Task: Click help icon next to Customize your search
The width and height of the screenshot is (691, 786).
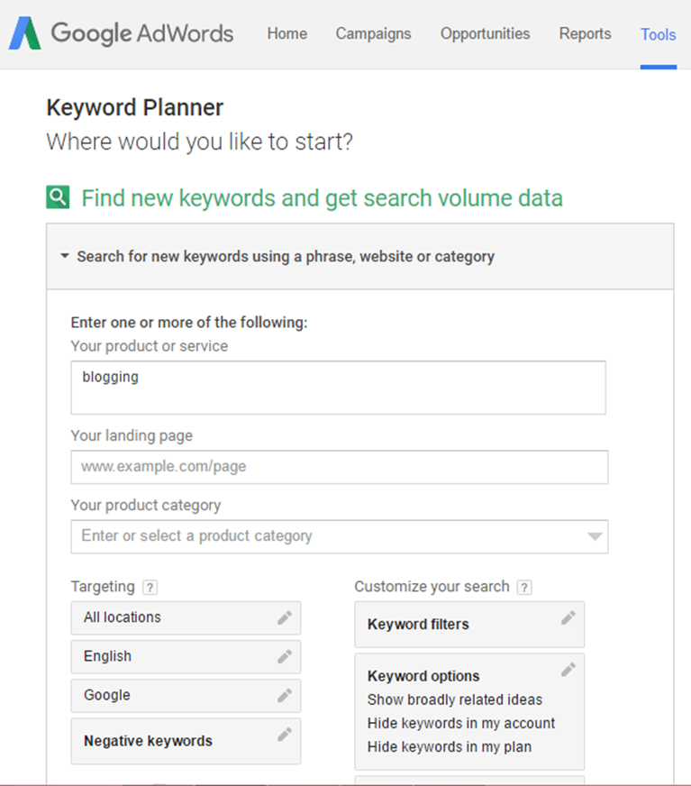Action: pyautogui.click(x=524, y=587)
